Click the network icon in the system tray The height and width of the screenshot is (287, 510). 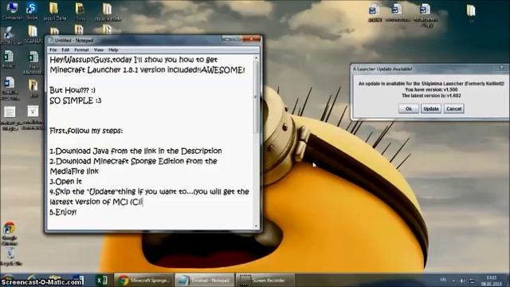tap(472, 281)
